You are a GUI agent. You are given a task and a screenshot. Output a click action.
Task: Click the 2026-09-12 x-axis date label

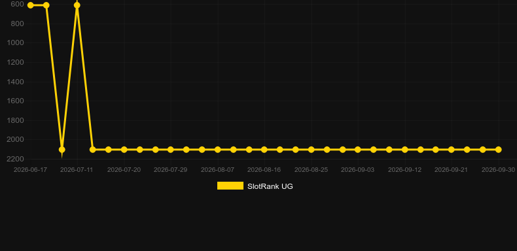(405, 170)
